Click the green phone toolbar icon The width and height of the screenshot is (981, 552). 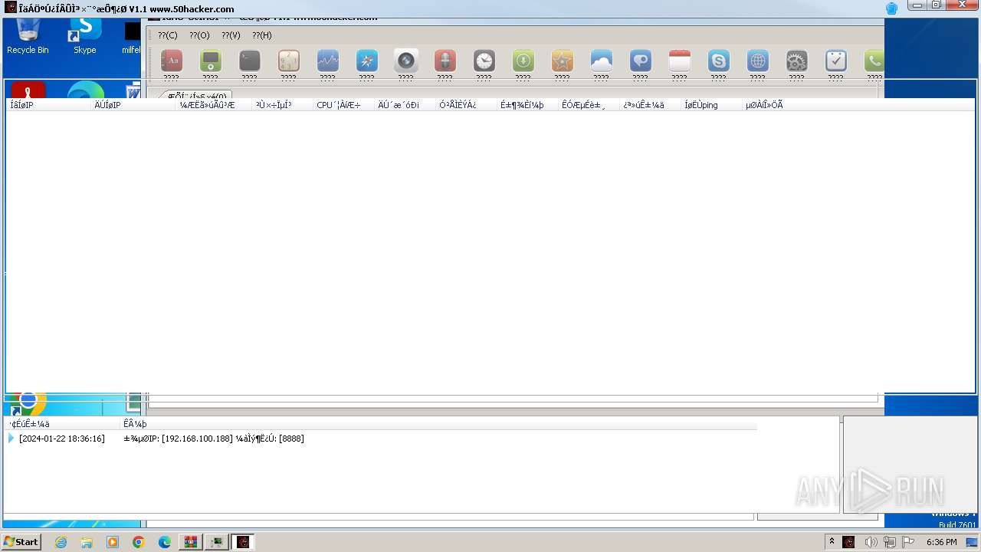point(874,61)
